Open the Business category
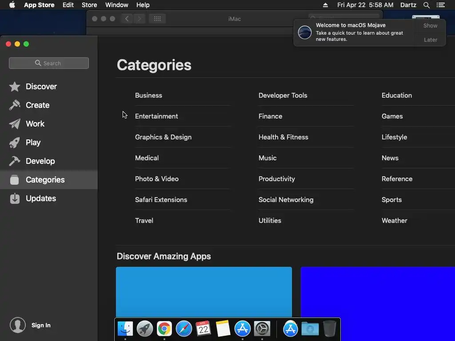Screen dimensions: 455x341 pyautogui.click(x=148, y=95)
